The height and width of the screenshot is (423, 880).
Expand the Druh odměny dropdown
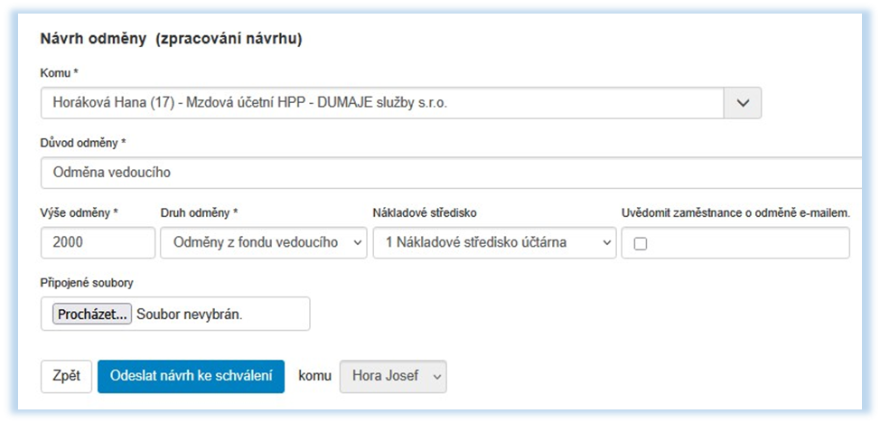coord(263,242)
